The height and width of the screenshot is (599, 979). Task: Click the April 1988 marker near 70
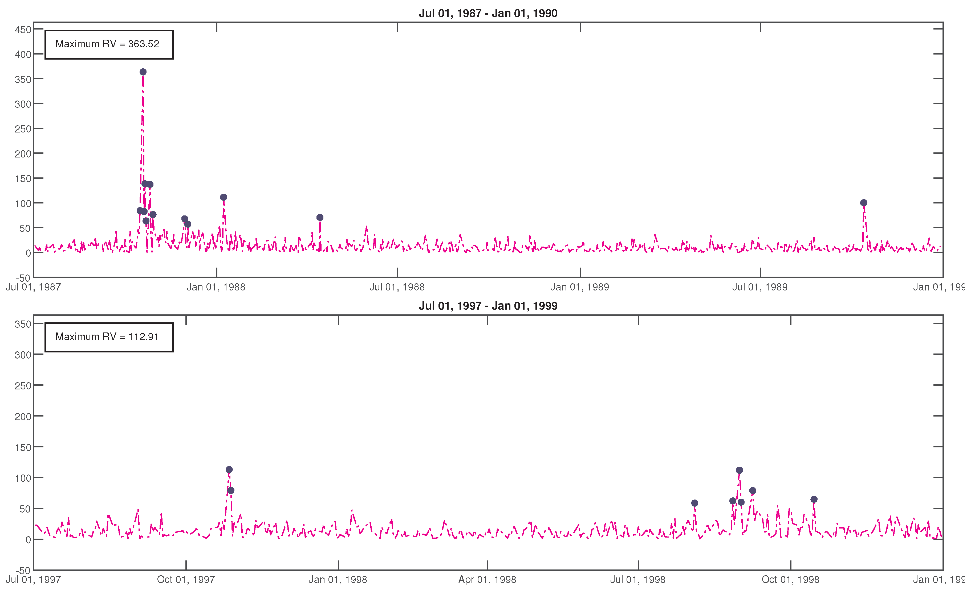click(x=320, y=217)
